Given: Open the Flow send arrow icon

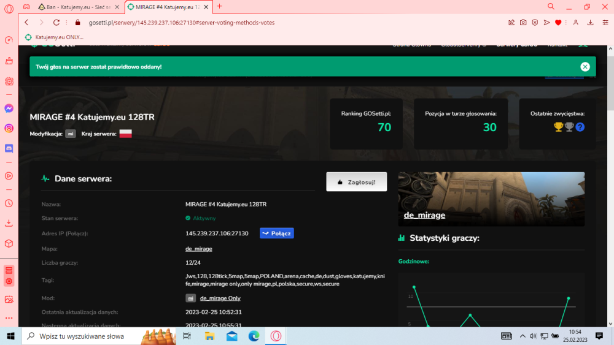Looking at the screenshot, I should click(x=546, y=23).
